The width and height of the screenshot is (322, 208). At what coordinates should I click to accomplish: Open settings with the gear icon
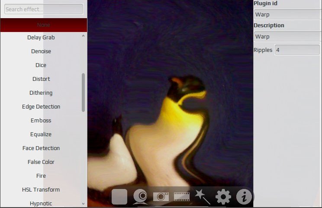[223, 197]
